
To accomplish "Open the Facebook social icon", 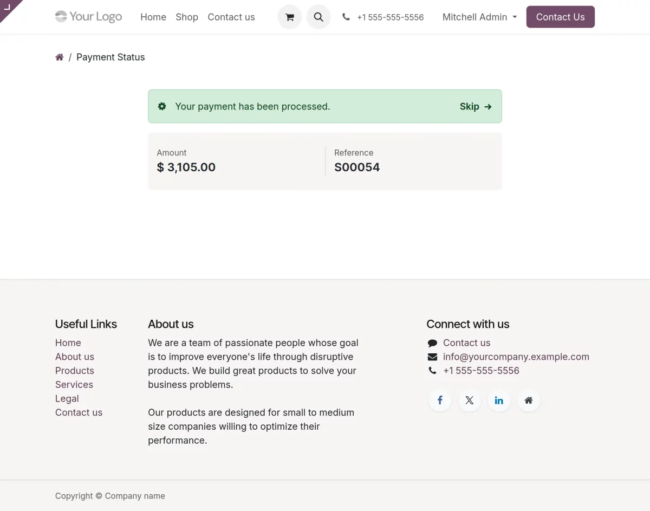I will (x=439, y=400).
